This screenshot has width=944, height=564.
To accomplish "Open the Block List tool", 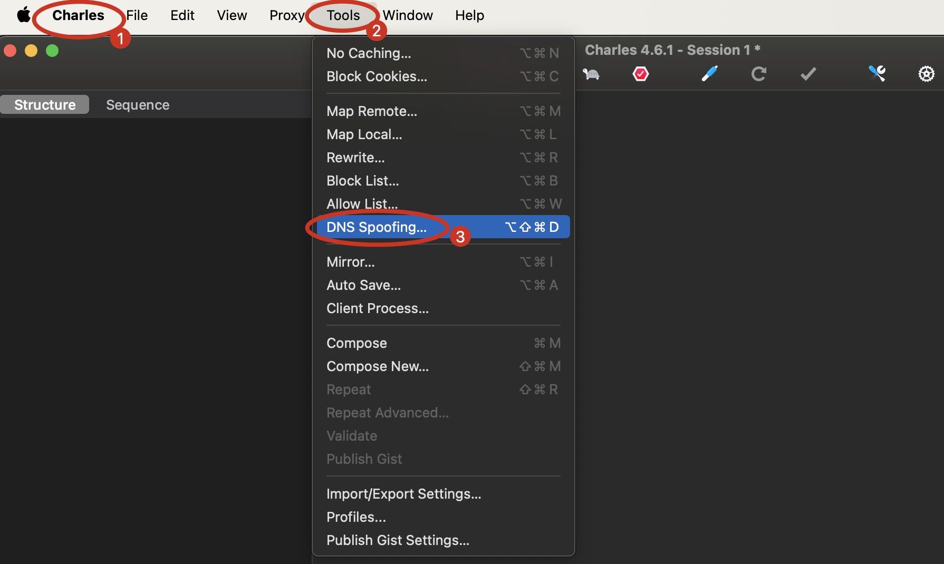I will coord(443,181).
